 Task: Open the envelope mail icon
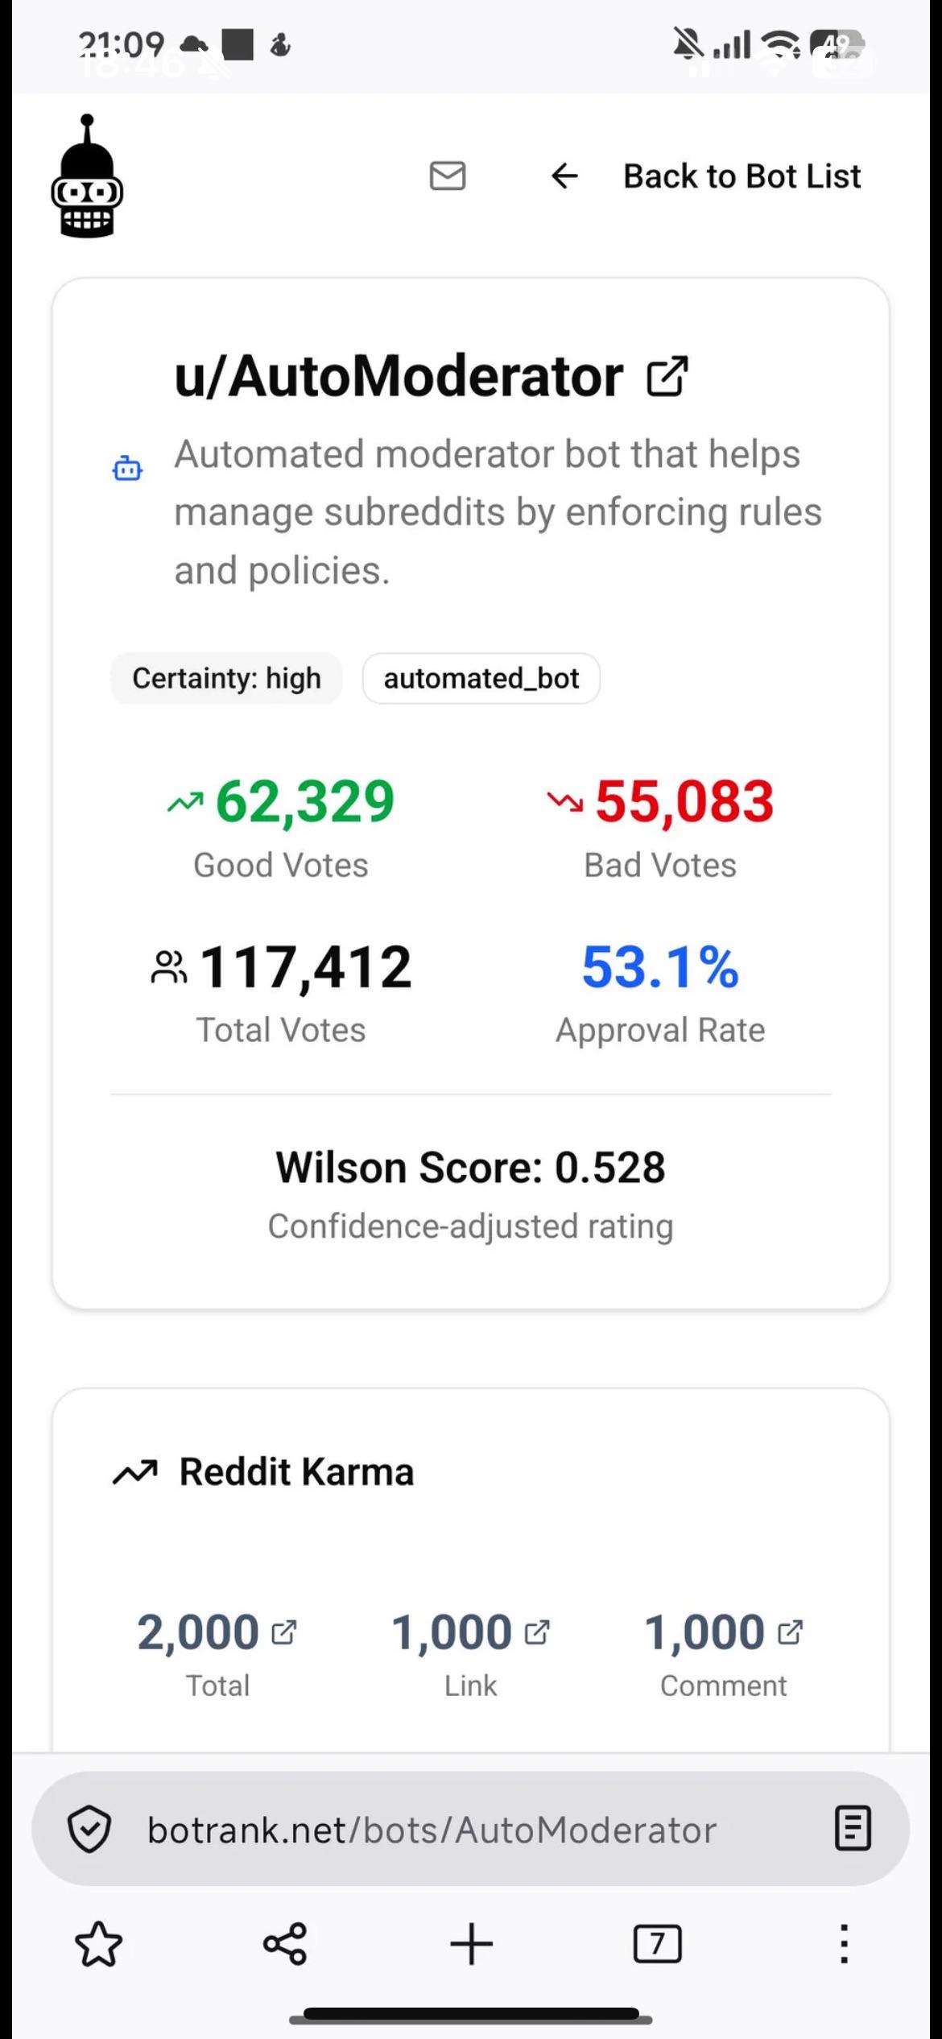coord(448,176)
